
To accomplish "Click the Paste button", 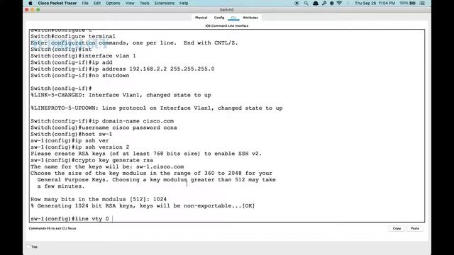I will point(415,228).
